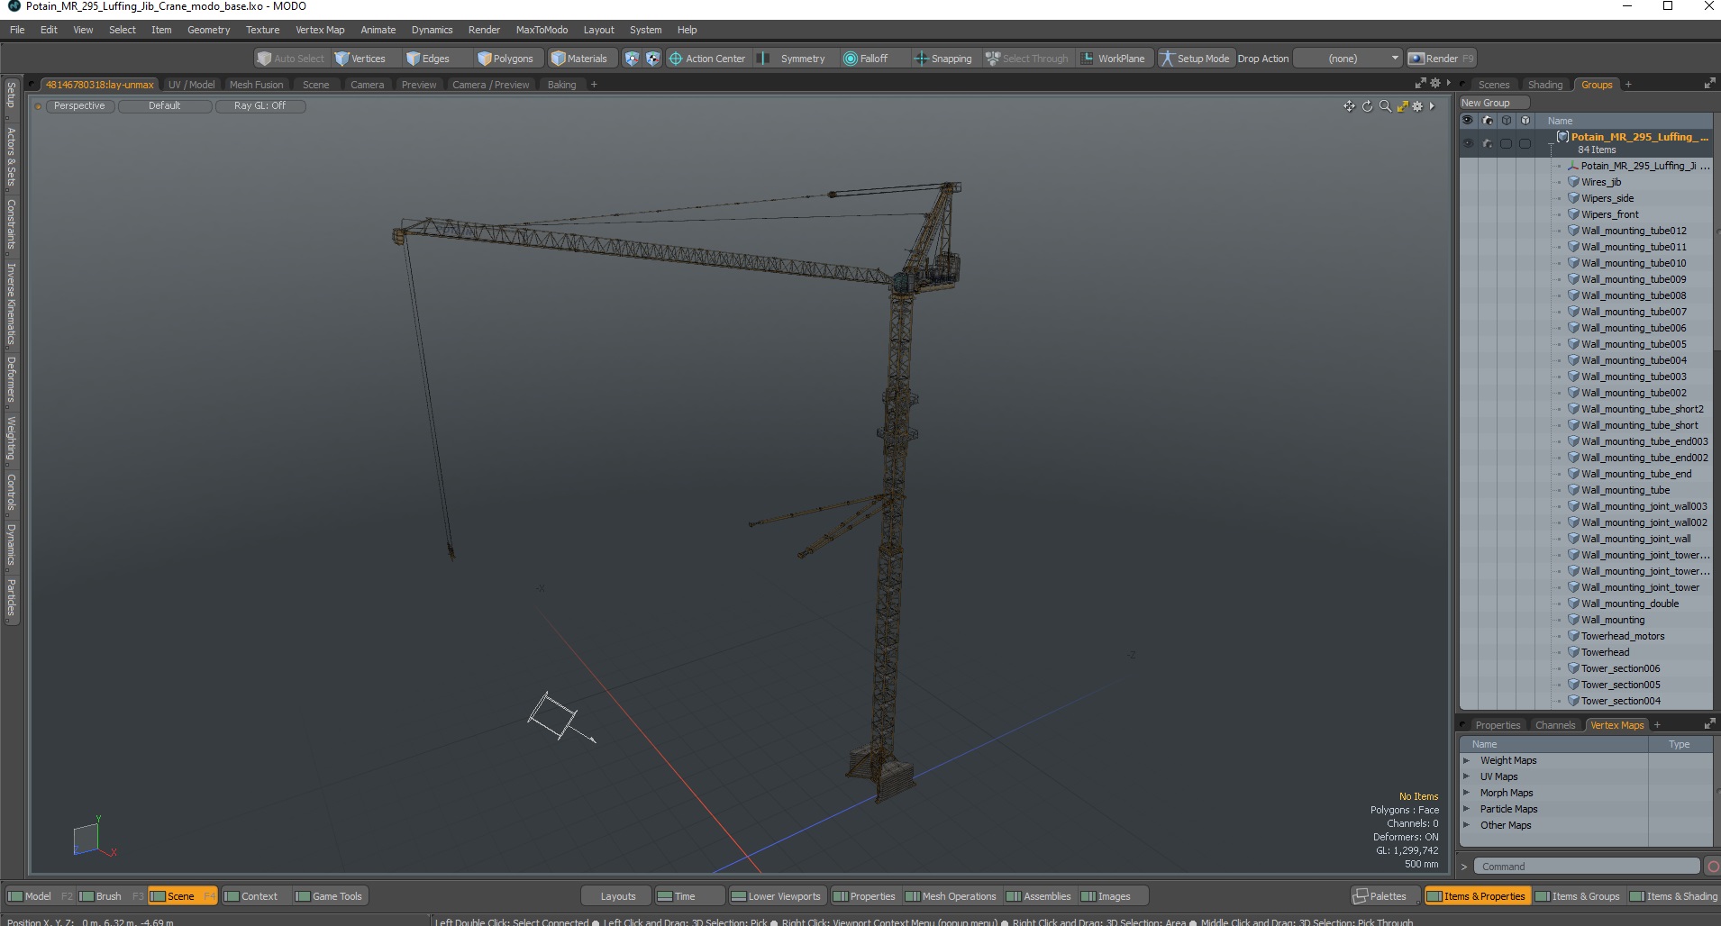
Task: Expand the viewport options arrow
Action: pos(1432,106)
